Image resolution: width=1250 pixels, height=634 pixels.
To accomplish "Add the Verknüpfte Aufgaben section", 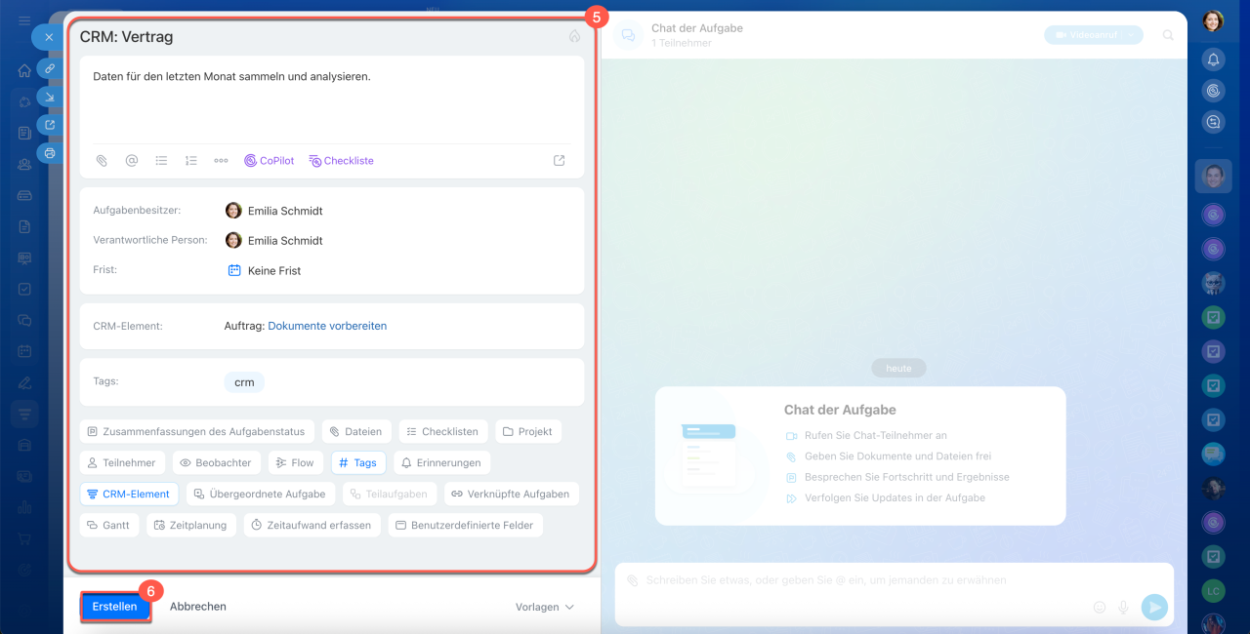I will (x=511, y=494).
